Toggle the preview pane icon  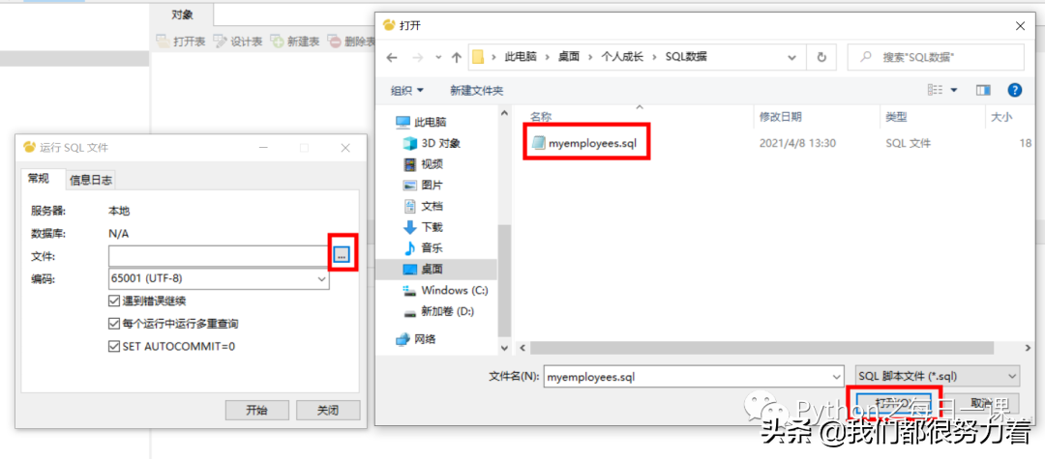983,90
